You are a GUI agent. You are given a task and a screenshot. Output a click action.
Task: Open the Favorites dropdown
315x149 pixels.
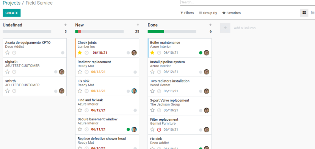click(x=231, y=13)
